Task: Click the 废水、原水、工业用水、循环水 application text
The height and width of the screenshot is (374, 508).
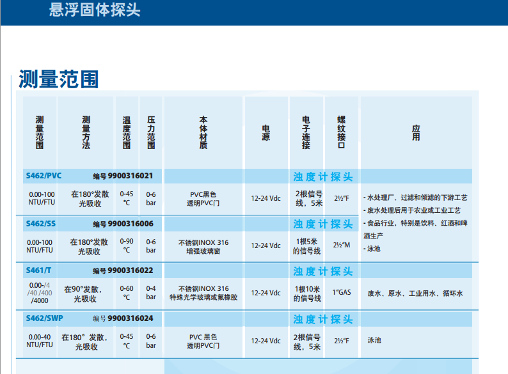Action: pyautogui.click(x=415, y=293)
